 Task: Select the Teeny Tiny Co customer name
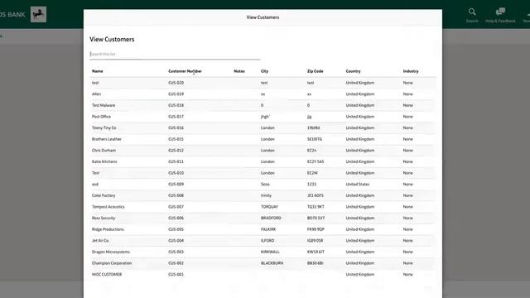click(x=104, y=127)
